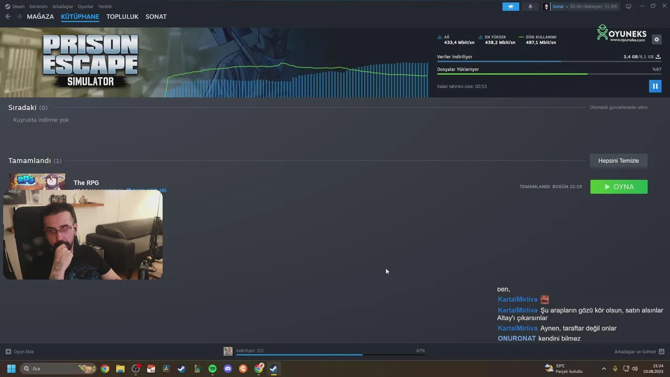The image size is (670, 377).
Task: Click the Tamamlandı section heading
Action: 35,161
